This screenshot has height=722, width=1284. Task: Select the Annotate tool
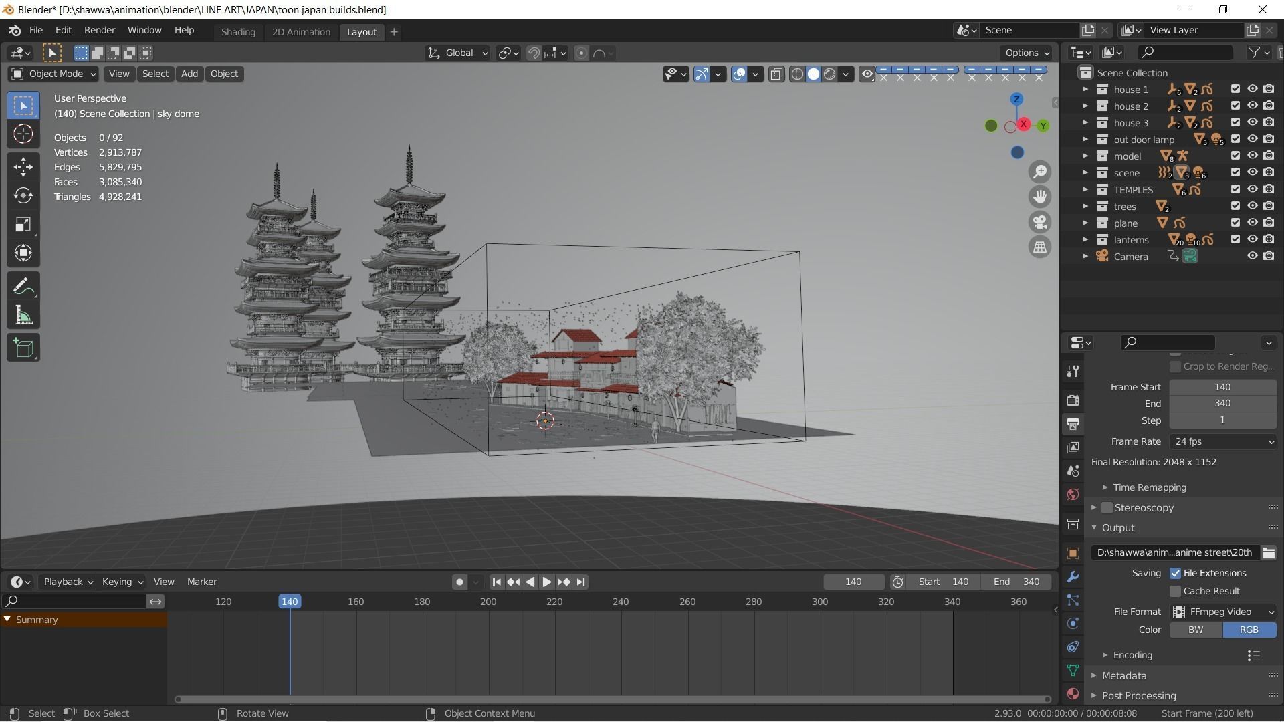click(23, 287)
